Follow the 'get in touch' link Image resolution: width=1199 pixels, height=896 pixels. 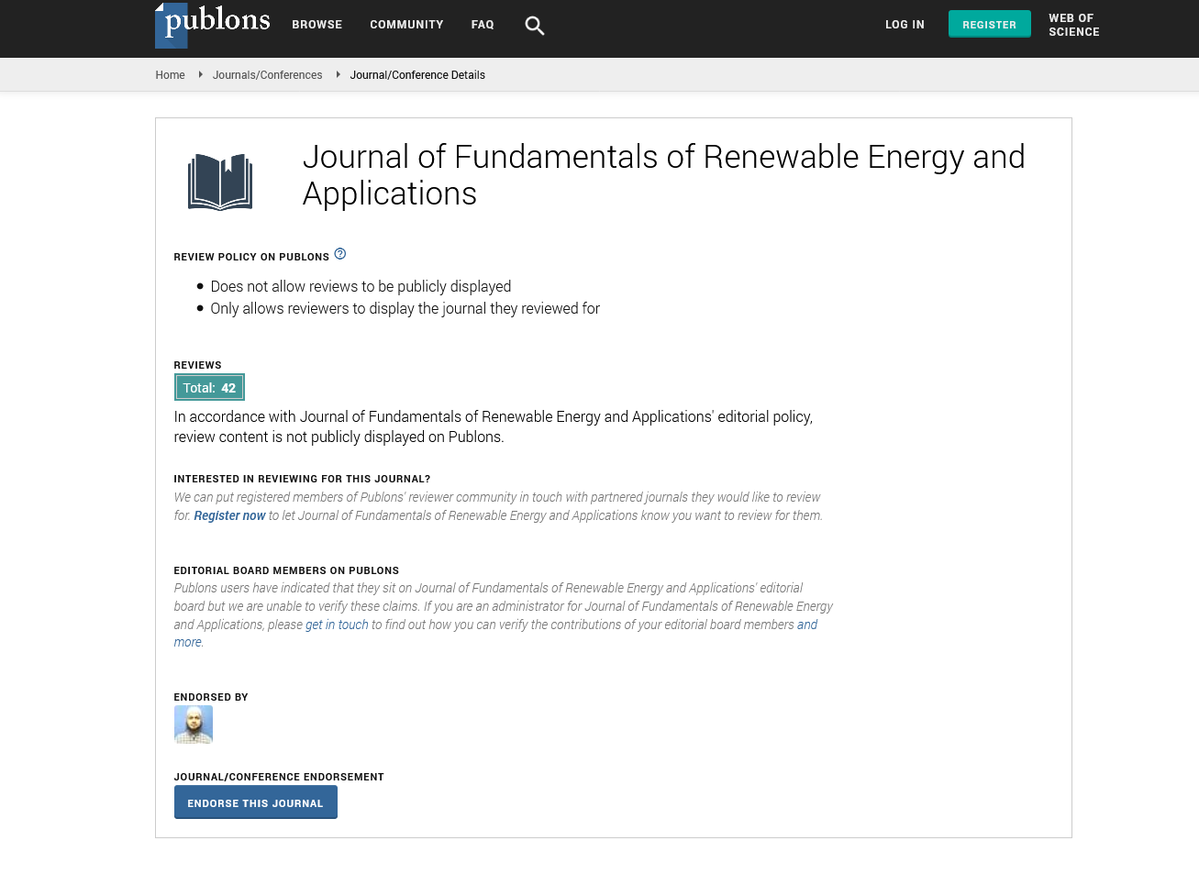[x=337, y=625]
